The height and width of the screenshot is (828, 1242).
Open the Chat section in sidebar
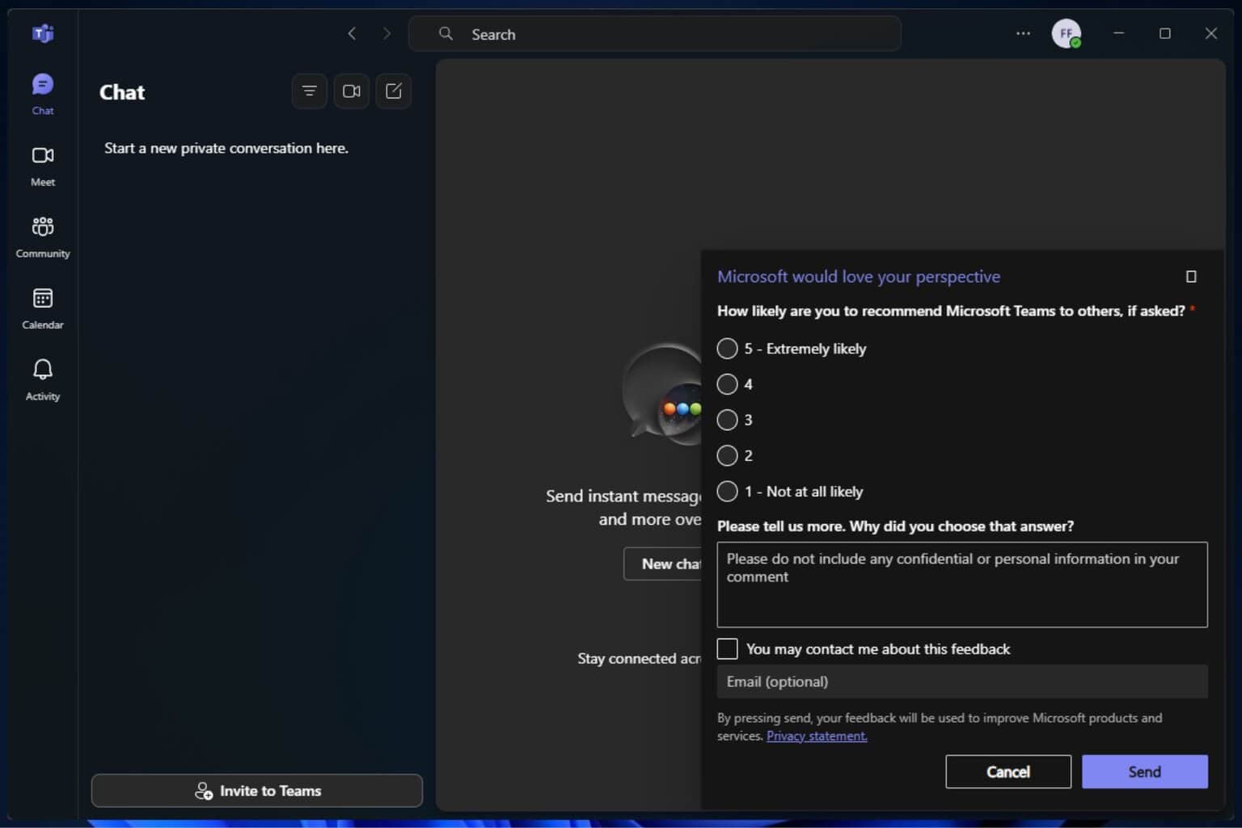coord(43,94)
